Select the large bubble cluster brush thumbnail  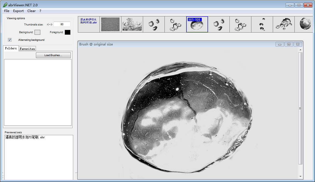pyautogui.click(x=284, y=24)
